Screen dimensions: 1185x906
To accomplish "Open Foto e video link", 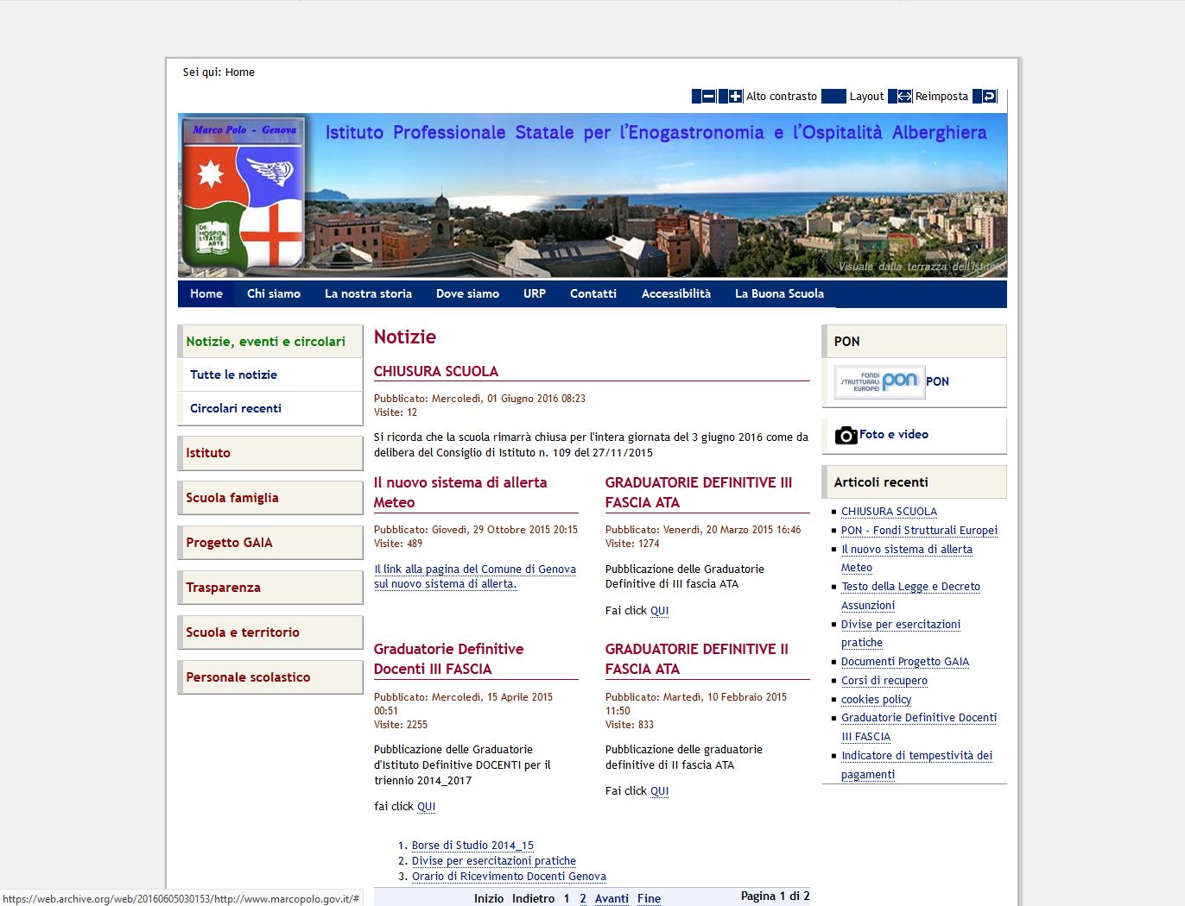I will click(x=894, y=434).
